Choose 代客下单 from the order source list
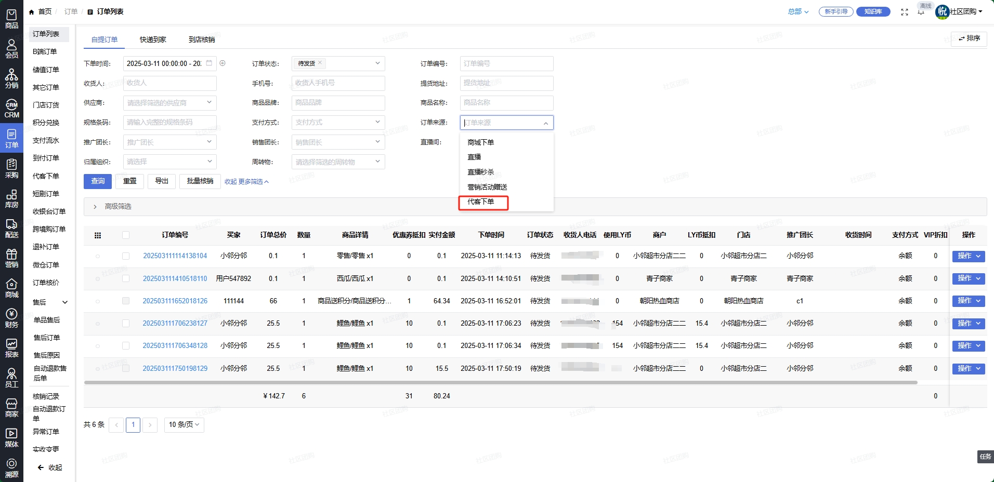This screenshot has height=482, width=994. click(481, 202)
